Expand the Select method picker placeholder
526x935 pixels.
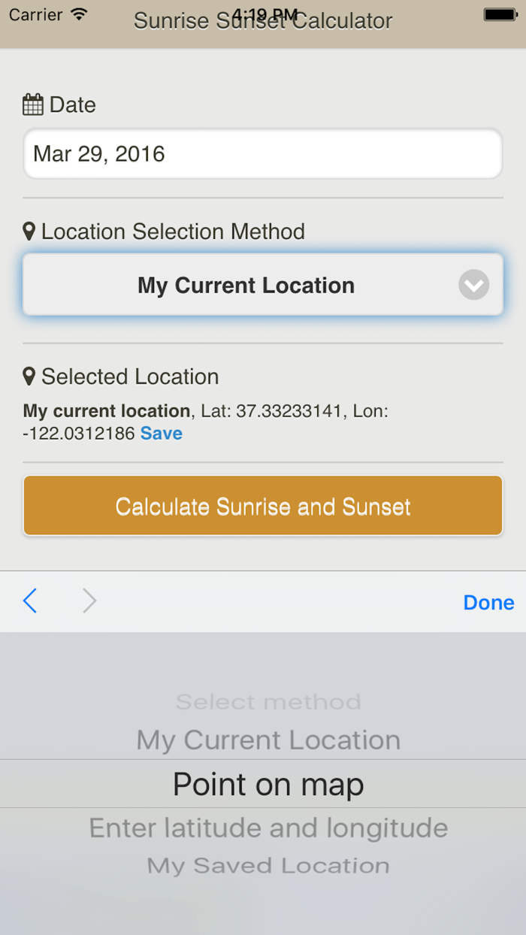(268, 701)
